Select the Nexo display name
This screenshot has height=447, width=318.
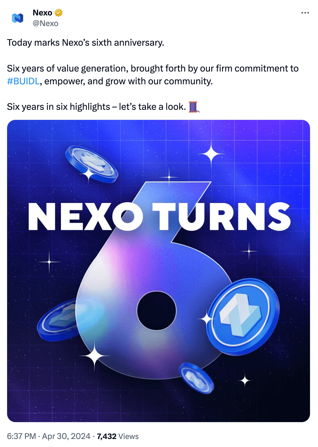(42, 12)
